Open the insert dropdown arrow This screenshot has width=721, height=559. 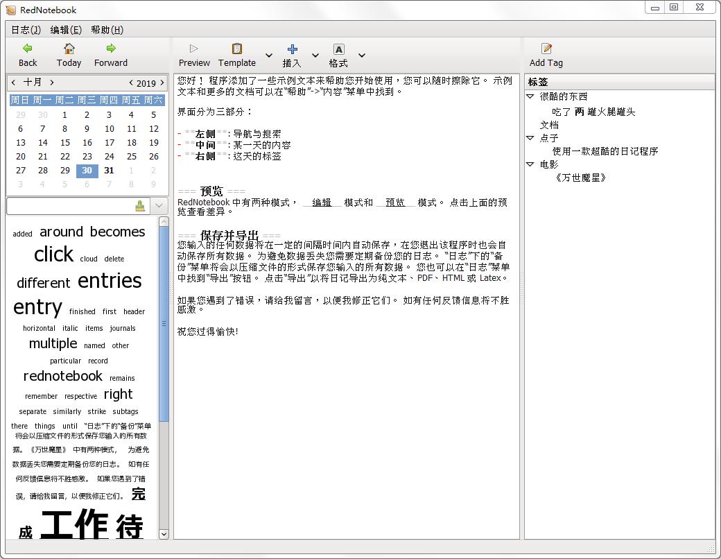point(315,55)
